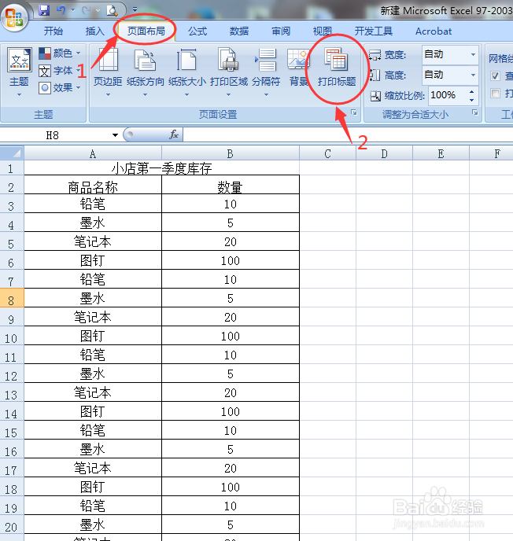Click the 打印标题 print titles button
Screen dimensions: 513x541
click(337, 68)
